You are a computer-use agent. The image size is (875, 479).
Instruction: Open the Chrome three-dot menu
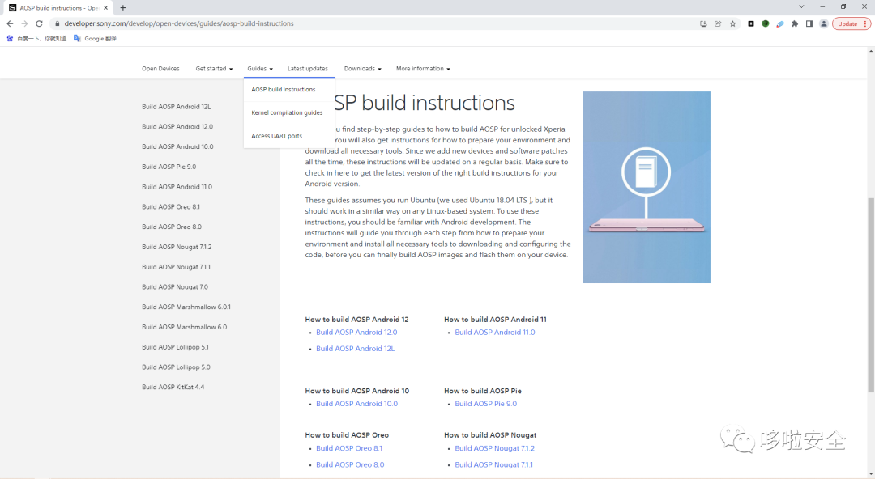pyautogui.click(x=865, y=23)
